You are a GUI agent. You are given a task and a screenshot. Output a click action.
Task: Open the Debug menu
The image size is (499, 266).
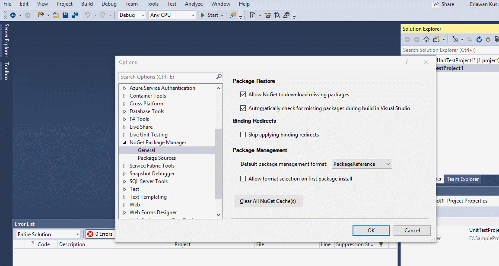pyautogui.click(x=108, y=4)
